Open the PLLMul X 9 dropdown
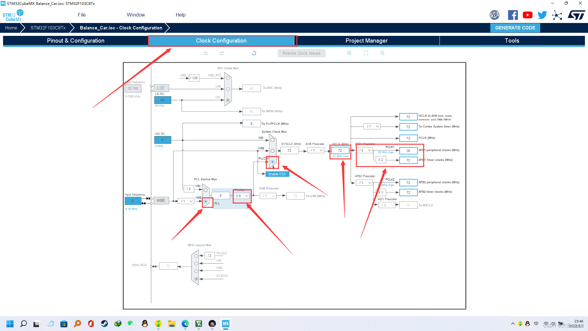This screenshot has width=588, height=331. 242,196
